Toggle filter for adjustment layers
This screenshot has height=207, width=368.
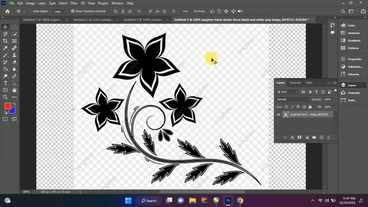(310, 92)
